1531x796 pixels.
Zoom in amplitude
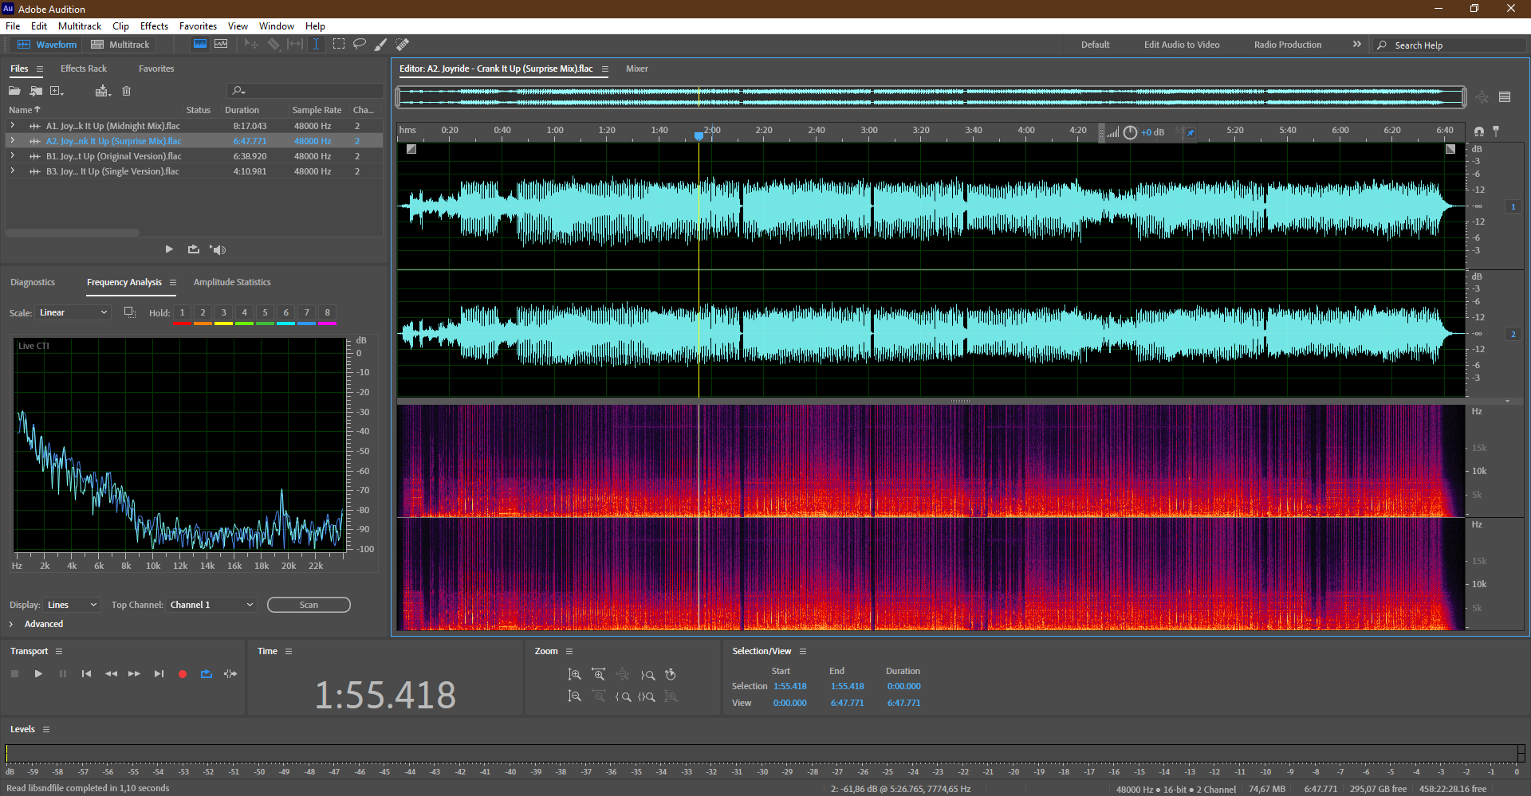(x=574, y=675)
